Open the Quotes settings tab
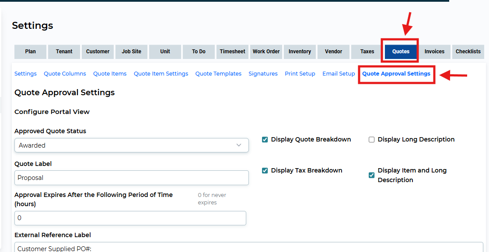Screen dimensions: 489x252 401,52
